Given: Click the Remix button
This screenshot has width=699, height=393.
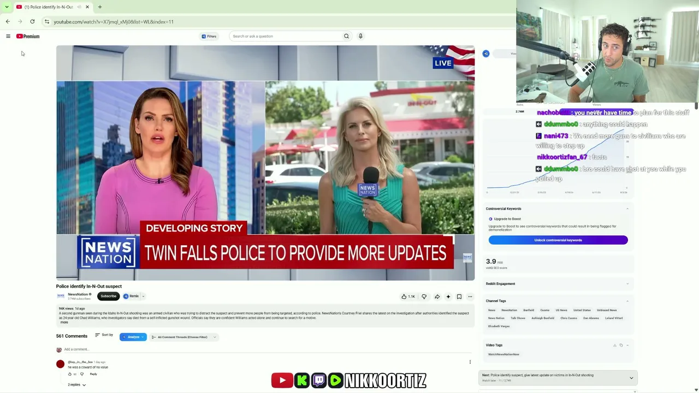Looking at the screenshot, I should [x=131, y=296].
